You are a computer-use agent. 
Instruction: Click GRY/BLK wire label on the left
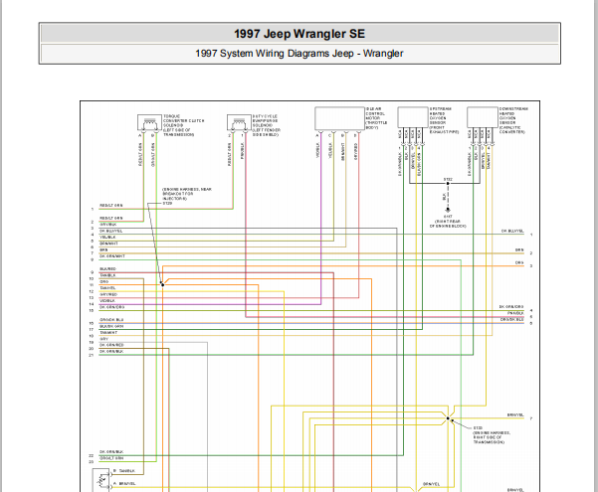point(107,225)
